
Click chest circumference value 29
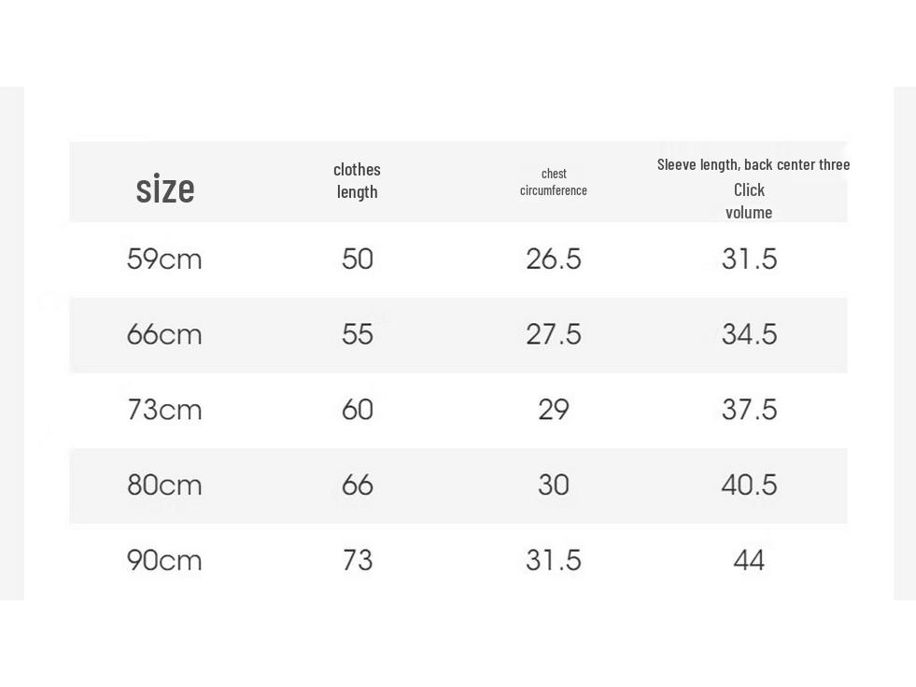click(553, 410)
